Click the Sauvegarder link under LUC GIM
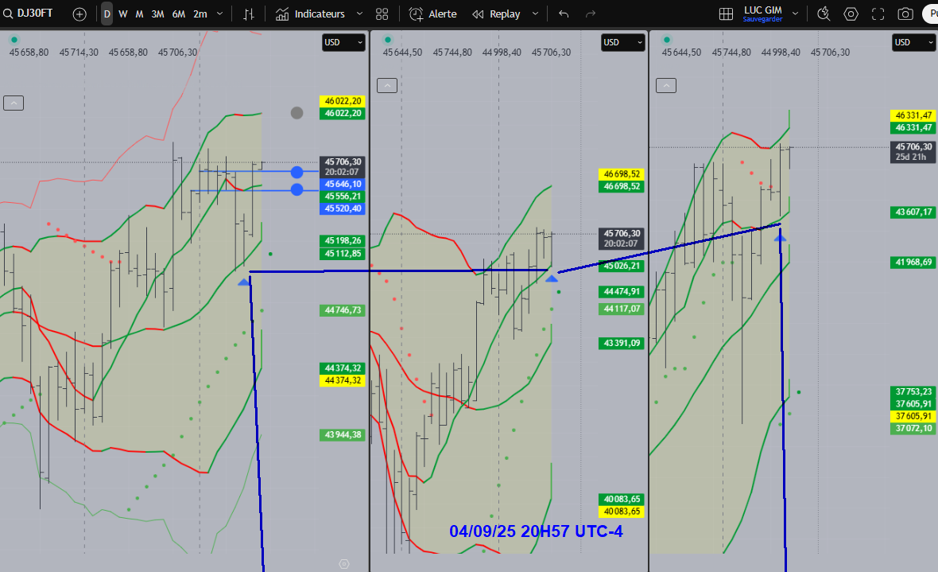The height and width of the screenshot is (572, 938). coord(763,19)
